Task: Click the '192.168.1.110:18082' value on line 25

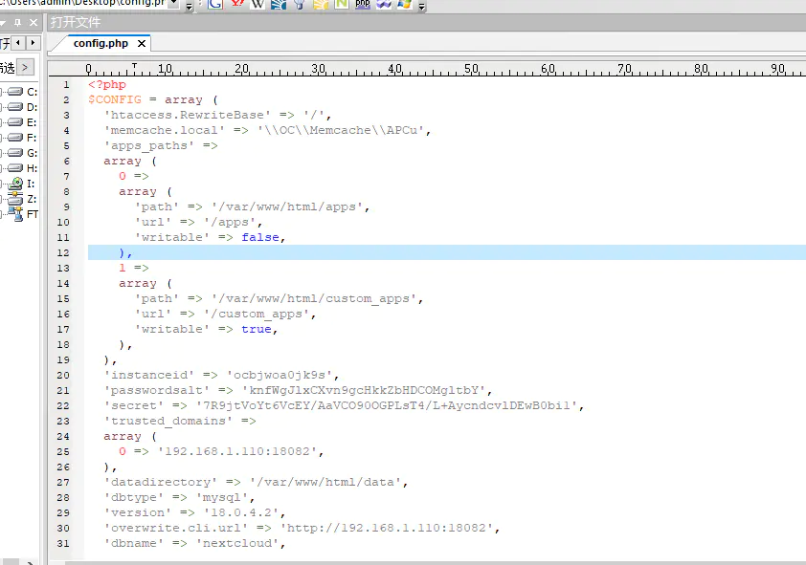Action: [237, 451]
